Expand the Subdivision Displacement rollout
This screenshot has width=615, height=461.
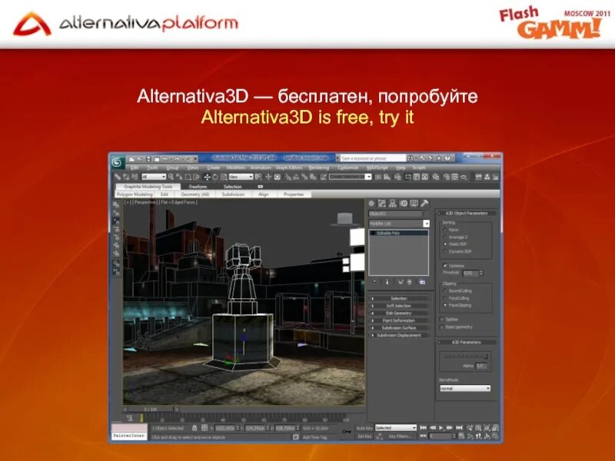pos(399,335)
